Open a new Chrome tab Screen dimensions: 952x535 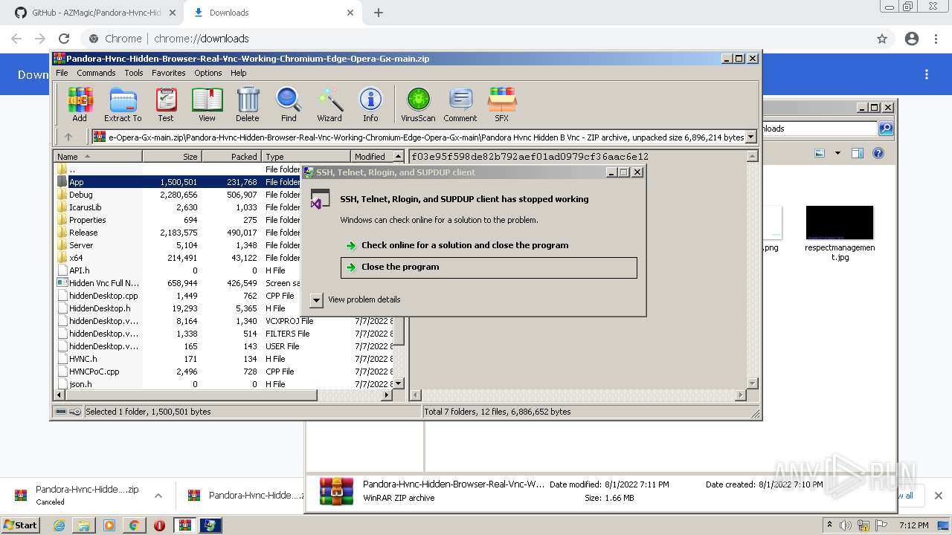click(379, 13)
